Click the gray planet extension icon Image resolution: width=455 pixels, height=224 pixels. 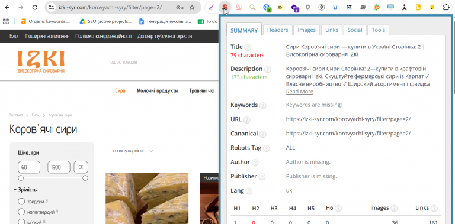click(x=363, y=8)
